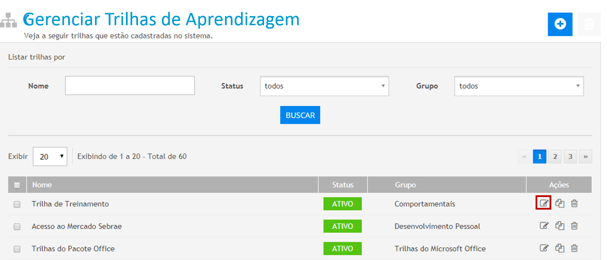The height and width of the screenshot is (260, 607).
Task: Delete the Trilhas do Pacote Office trail
Action: tap(574, 248)
